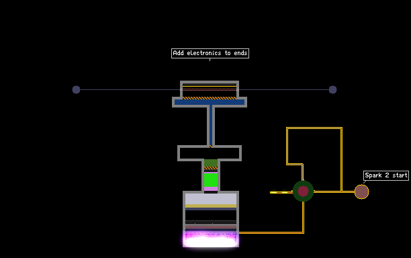Viewport: 411px width, 258px height.
Task: Click the dark green block above the green one
Action: click(211, 163)
